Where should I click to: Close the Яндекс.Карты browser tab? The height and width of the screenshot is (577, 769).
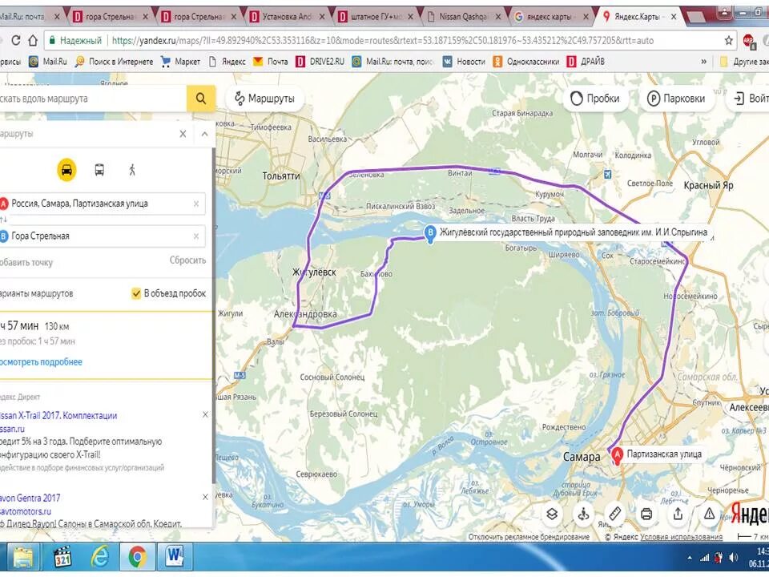click(674, 17)
